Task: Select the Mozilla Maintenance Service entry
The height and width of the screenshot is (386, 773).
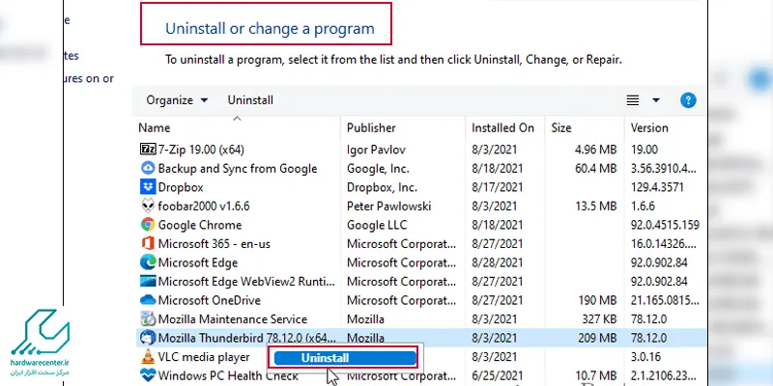Action: pyautogui.click(x=233, y=319)
